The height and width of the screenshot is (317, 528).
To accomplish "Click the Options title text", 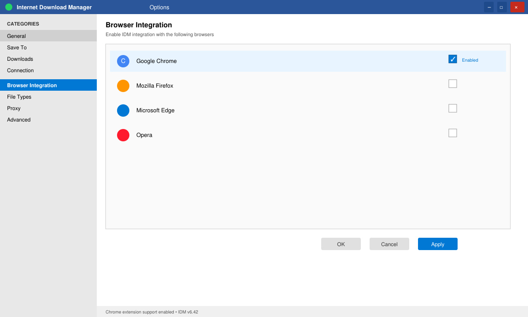I will (x=159, y=7).
